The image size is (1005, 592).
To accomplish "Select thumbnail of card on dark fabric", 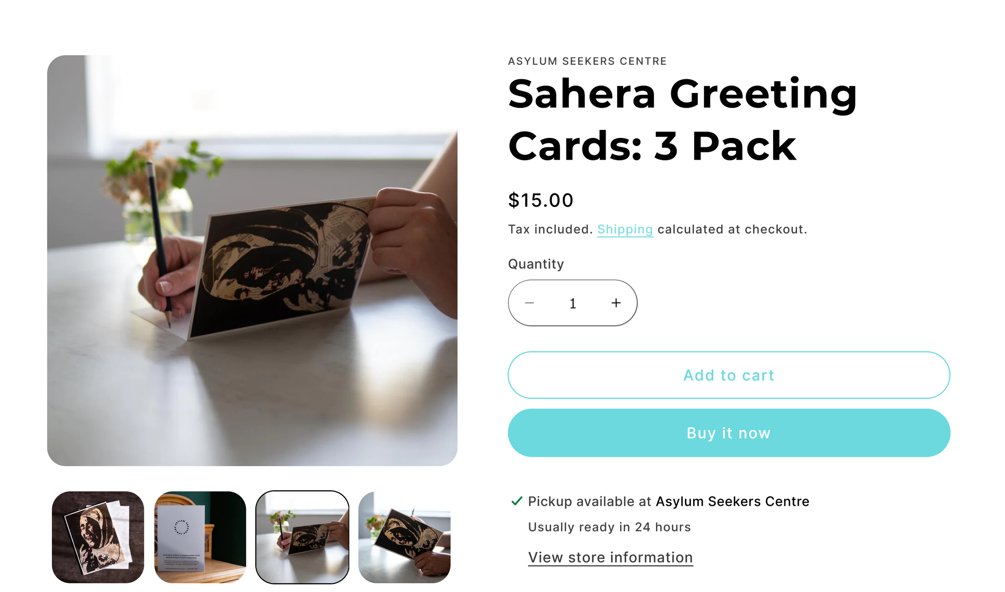I will point(98,537).
